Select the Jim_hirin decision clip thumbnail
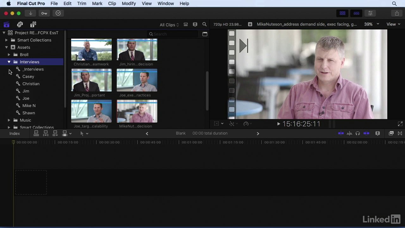Screen dimensions: 405x228 coord(137,50)
